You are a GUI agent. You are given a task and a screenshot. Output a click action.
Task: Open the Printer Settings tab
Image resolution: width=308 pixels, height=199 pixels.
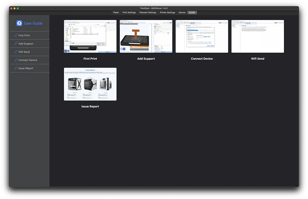pyautogui.click(x=167, y=13)
